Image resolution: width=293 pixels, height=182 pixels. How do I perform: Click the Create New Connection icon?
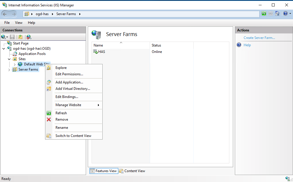click(x=4, y=37)
